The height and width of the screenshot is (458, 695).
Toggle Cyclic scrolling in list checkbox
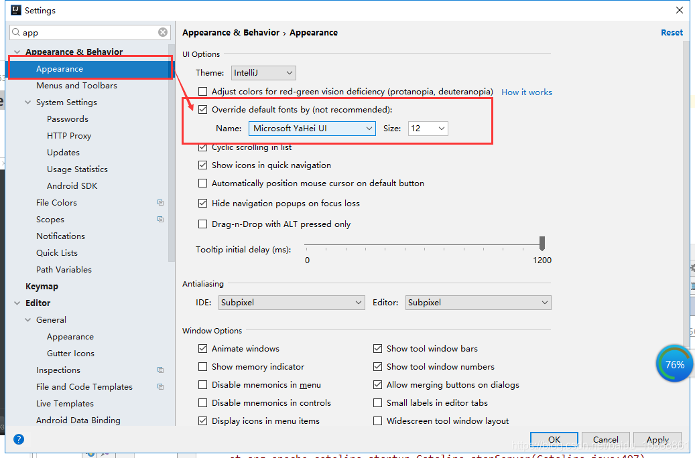202,147
